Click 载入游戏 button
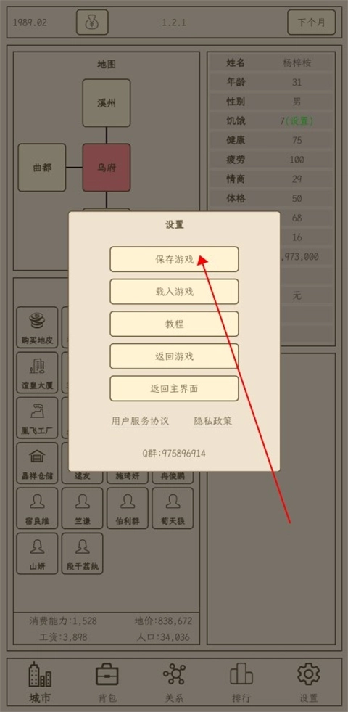 174,292
